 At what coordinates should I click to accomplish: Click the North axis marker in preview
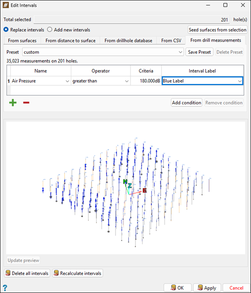pyautogui.click(x=125, y=181)
